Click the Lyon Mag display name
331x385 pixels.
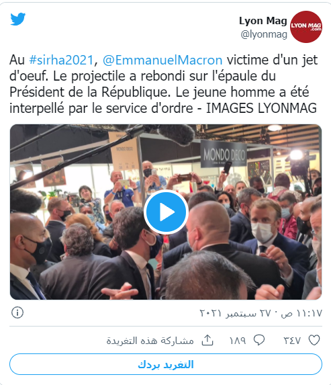coord(263,21)
